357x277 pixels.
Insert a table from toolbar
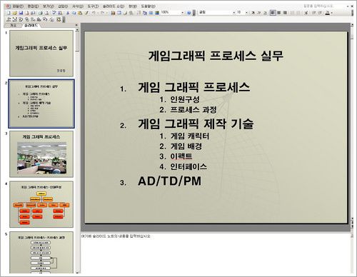tap(119, 13)
